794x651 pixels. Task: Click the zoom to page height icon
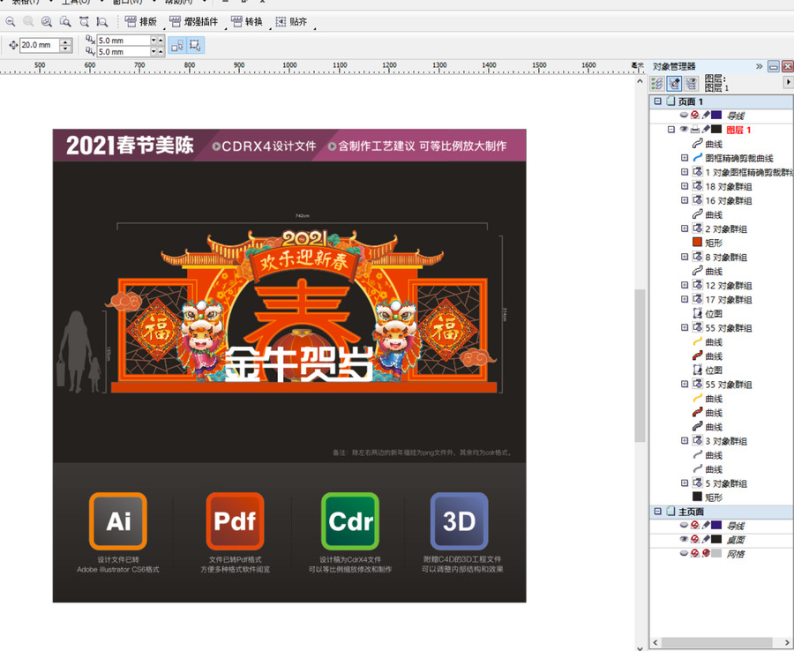[x=102, y=21]
